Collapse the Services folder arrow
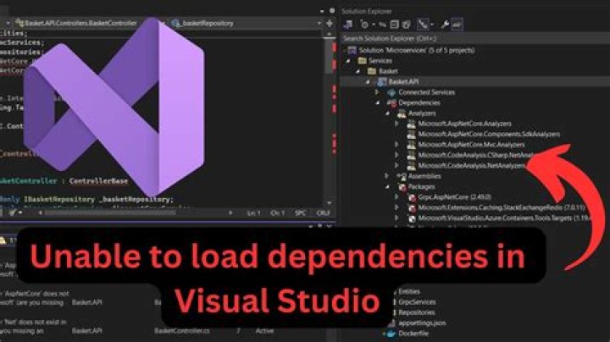 (x=348, y=61)
